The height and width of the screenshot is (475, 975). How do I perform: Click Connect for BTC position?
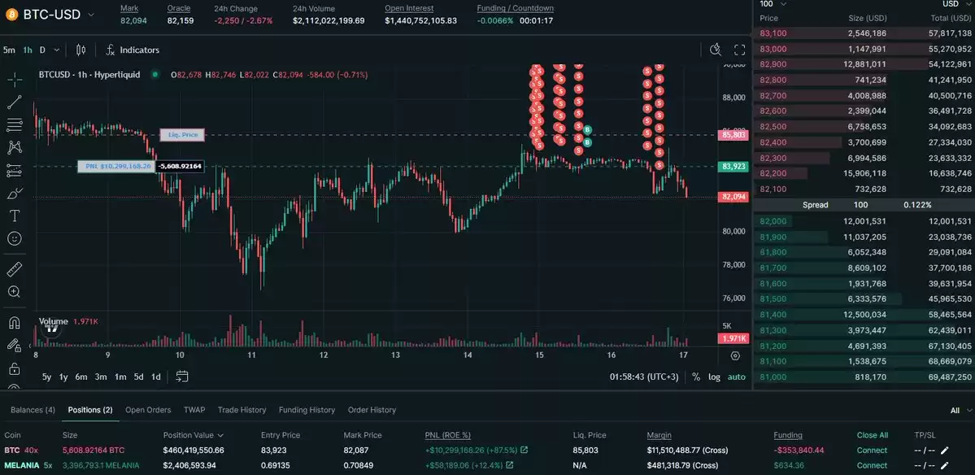click(x=872, y=450)
